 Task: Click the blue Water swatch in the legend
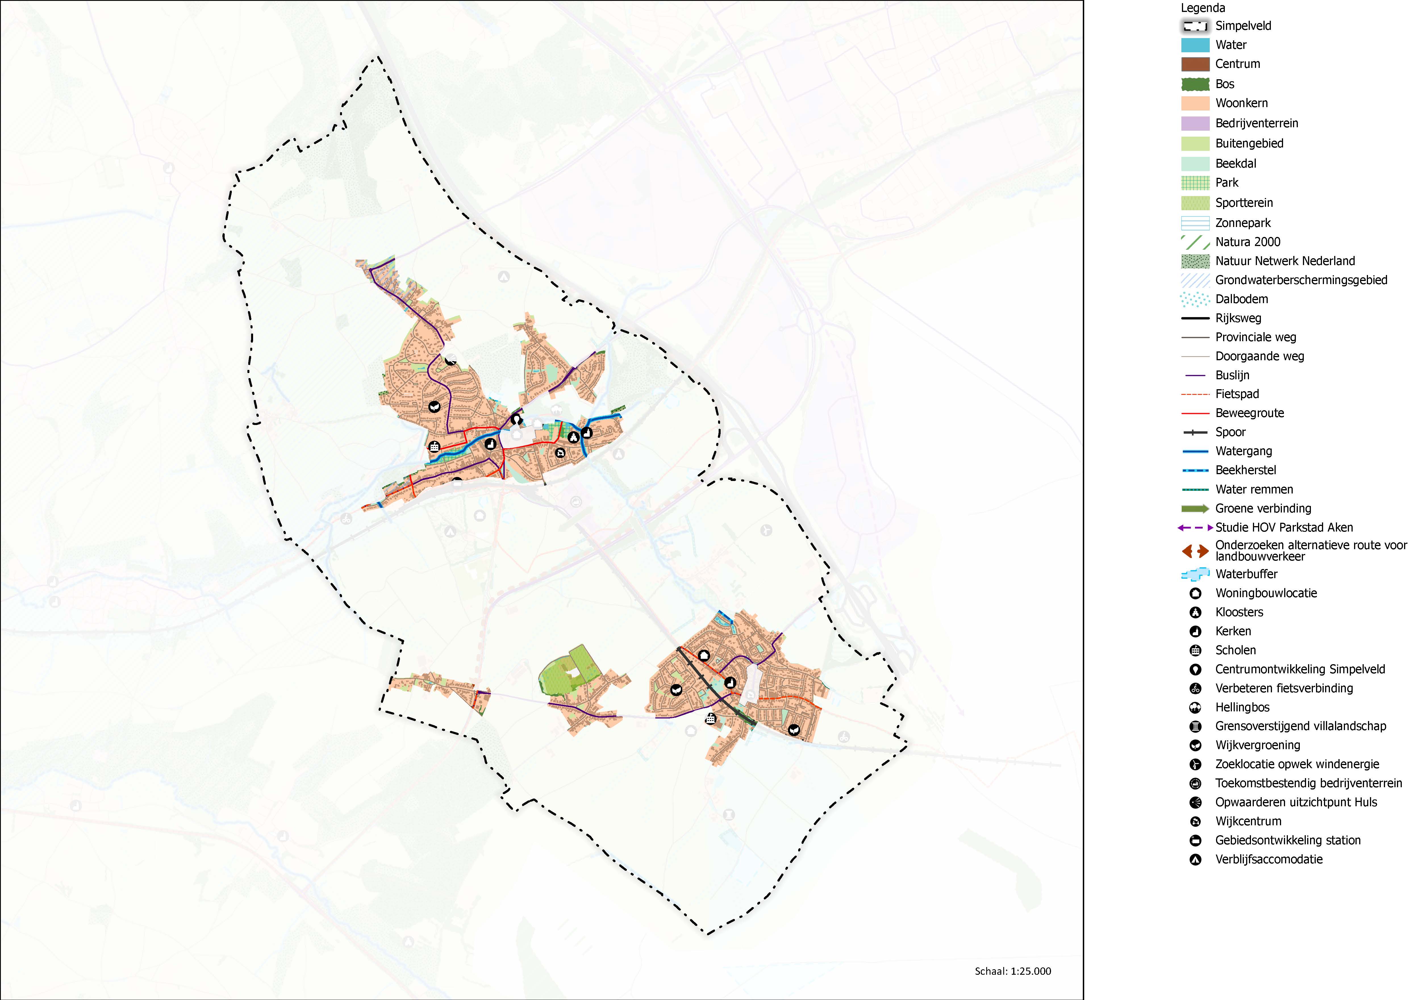(1195, 45)
